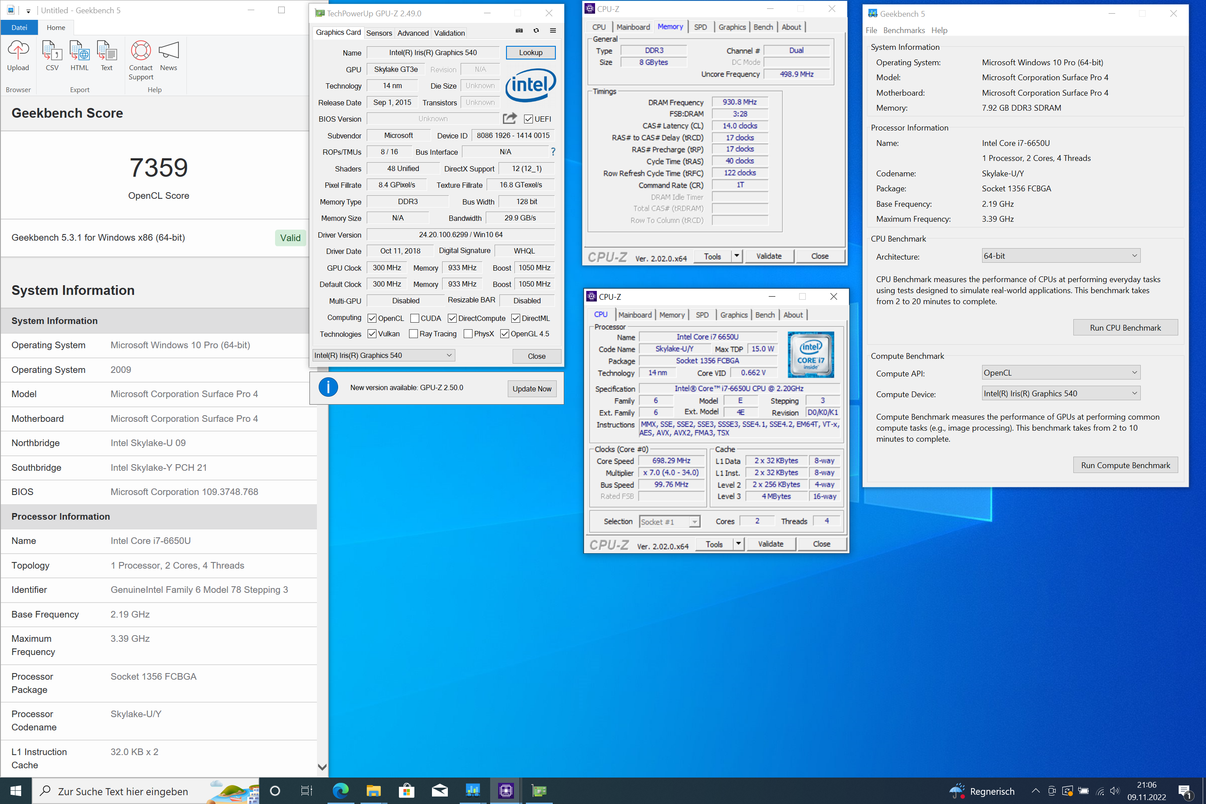Viewport: 1206px width, 804px height.
Task: Export results as HTML
Action: tap(79, 56)
